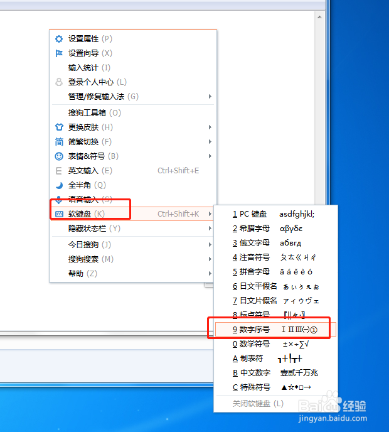This screenshot has width=389, height=432.
Task: Choose 登录个人中心 (L) menu entry
Action: [x=132, y=82]
